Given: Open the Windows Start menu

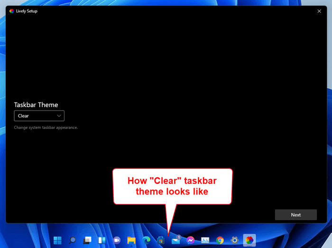Looking at the screenshot, I should coord(57,240).
